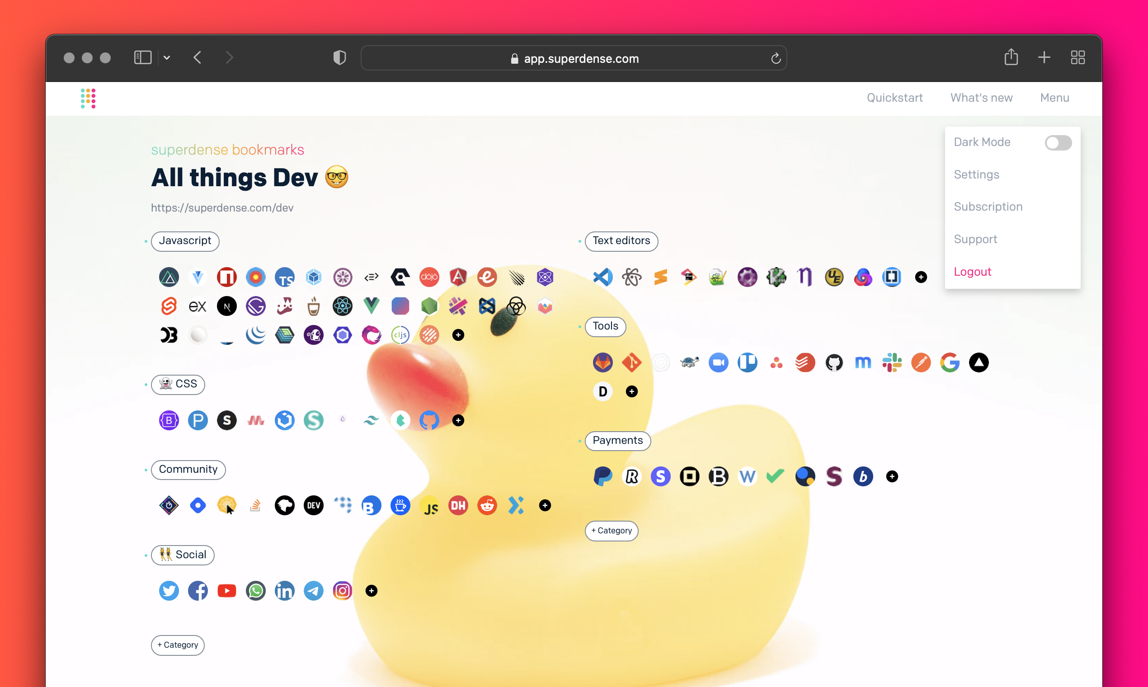Open the Safari sidebar dropdown chevron

167,58
